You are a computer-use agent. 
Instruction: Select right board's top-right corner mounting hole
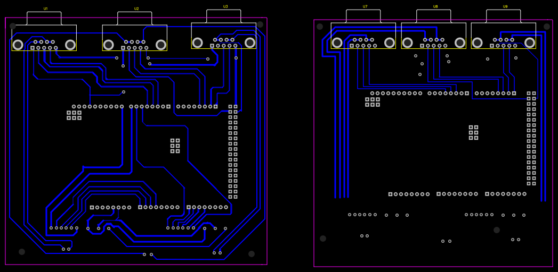click(547, 27)
